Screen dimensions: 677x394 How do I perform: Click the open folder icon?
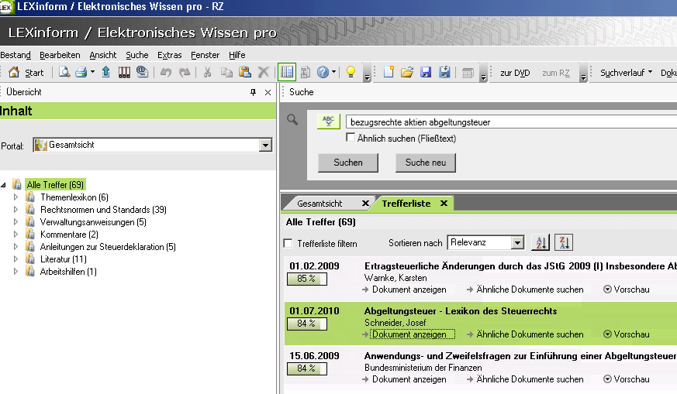[406, 72]
